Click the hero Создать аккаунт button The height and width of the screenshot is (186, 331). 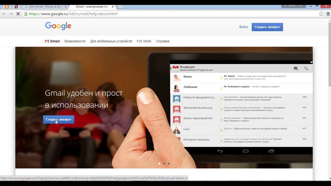point(59,119)
